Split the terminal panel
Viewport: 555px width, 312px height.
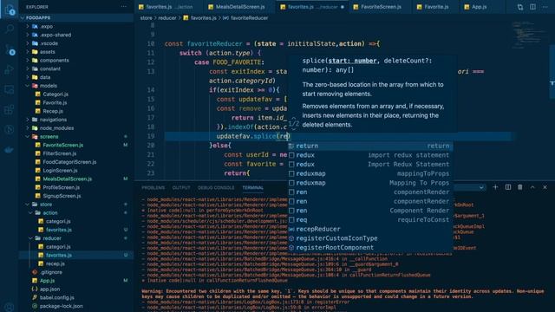coord(508,187)
